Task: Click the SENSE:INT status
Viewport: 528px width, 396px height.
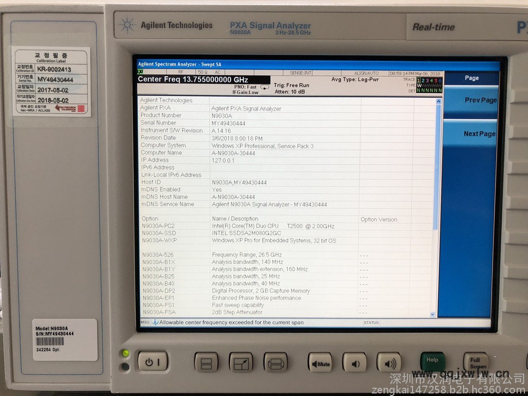Action: click(301, 73)
